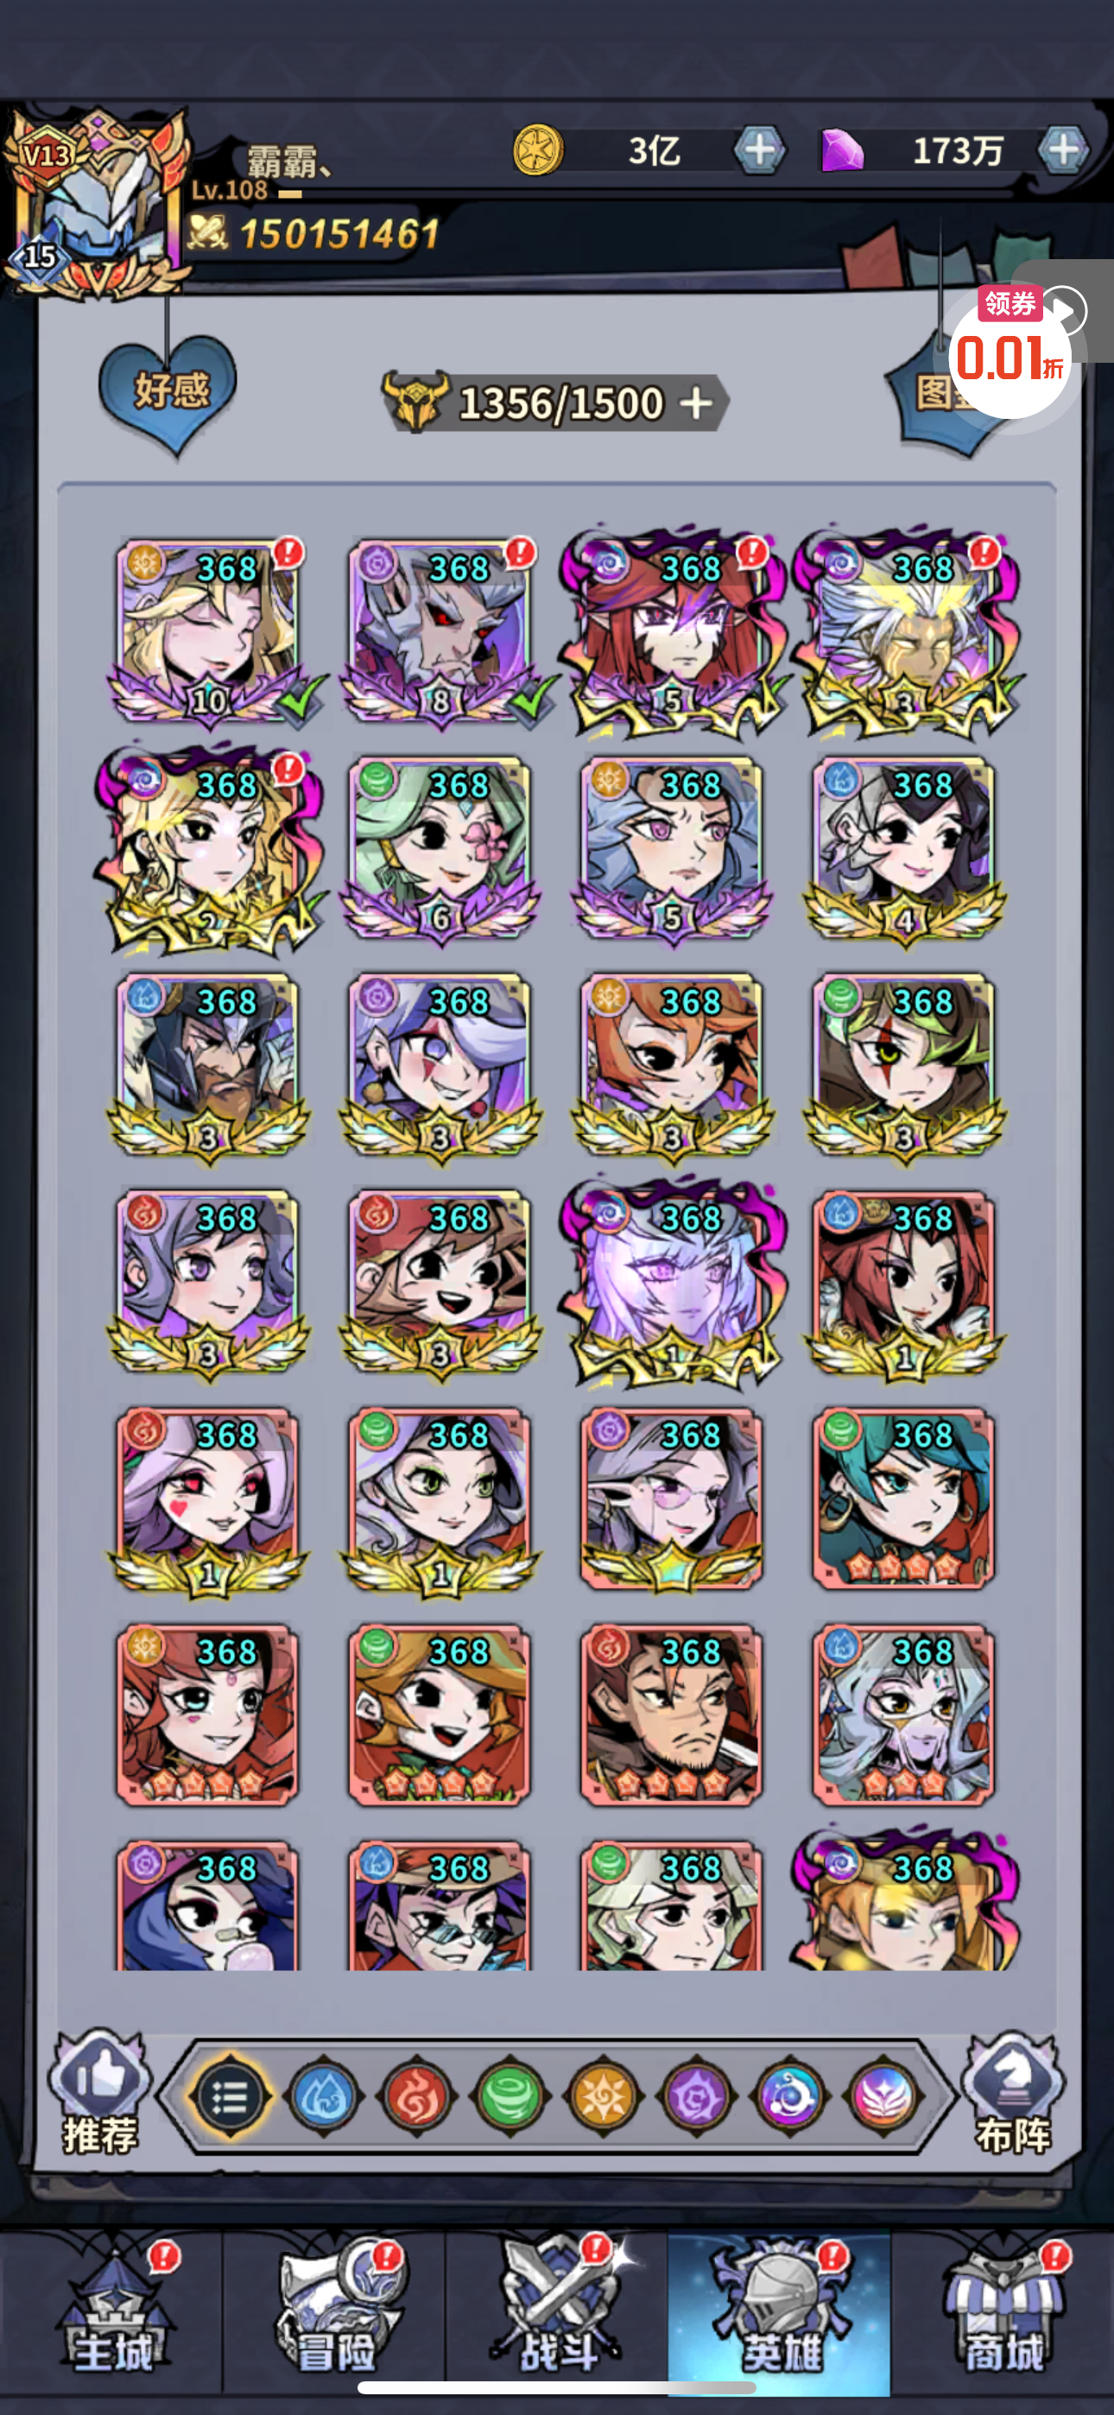Add purple gems with plus button
The width and height of the screenshot is (1114, 2415).
pos(1063,150)
